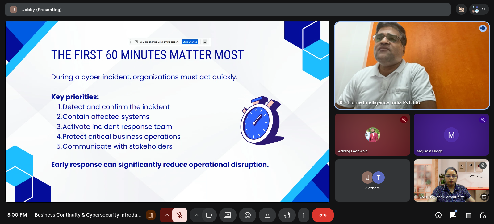
Task: Raise your hand in the meeting
Action: point(287,215)
